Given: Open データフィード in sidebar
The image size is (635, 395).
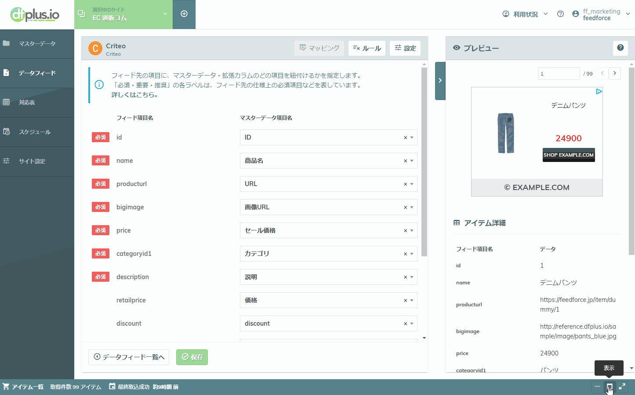Looking at the screenshot, I should tap(37, 73).
